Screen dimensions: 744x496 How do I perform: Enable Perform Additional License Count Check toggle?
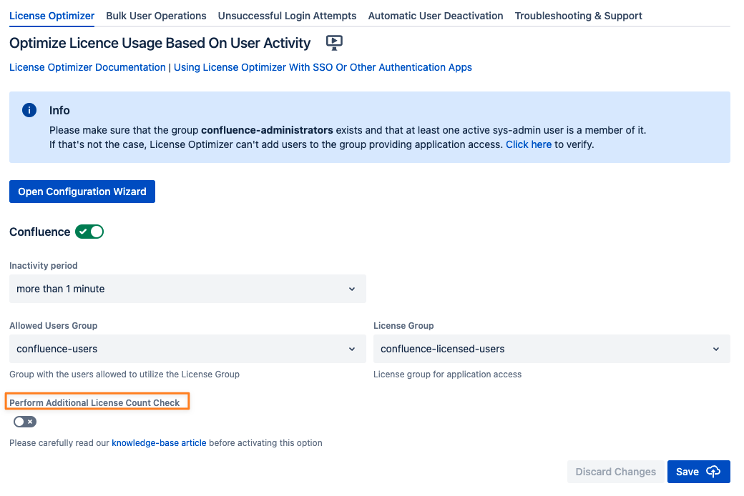click(25, 422)
